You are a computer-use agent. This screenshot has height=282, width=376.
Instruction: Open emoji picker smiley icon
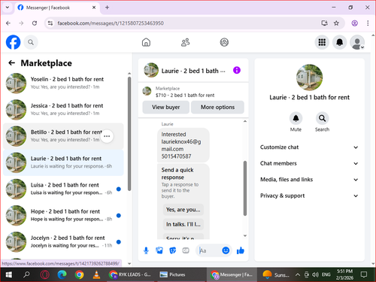click(226, 250)
